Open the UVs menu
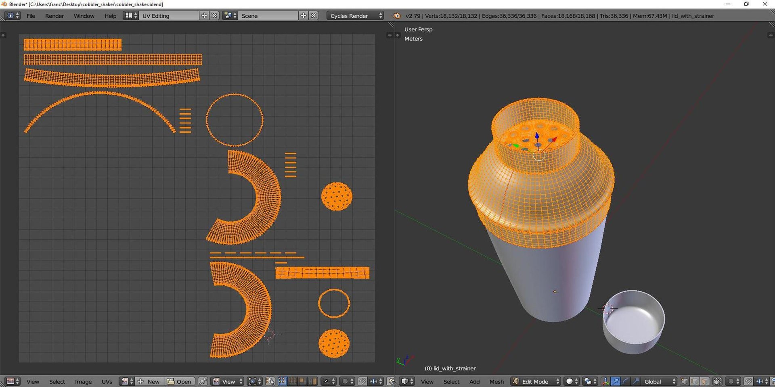 (x=107, y=381)
